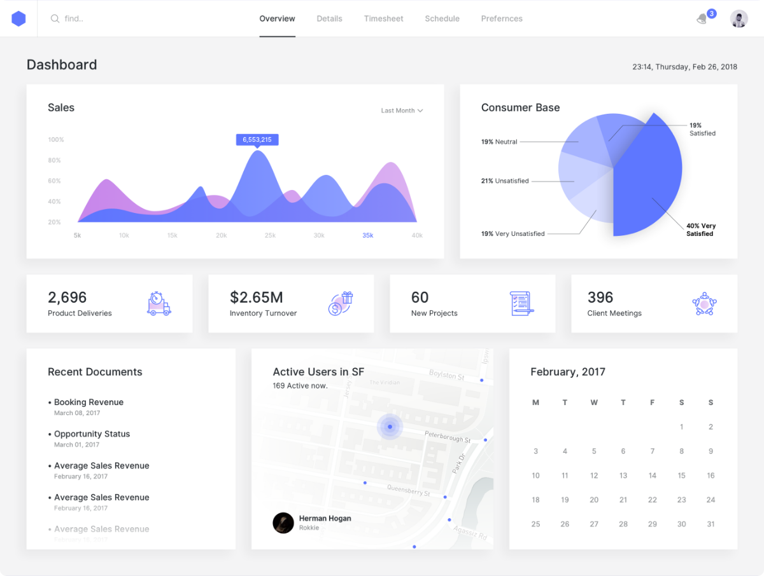Open the notifications bell icon

[702, 19]
